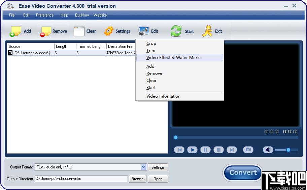Expand the Output Format dropdown
Screen dimensions: 307x190
(143, 167)
